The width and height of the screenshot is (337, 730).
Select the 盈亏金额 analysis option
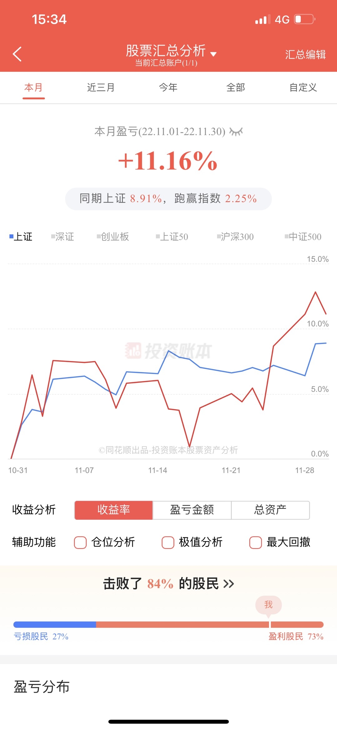click(x=192, y=510)
